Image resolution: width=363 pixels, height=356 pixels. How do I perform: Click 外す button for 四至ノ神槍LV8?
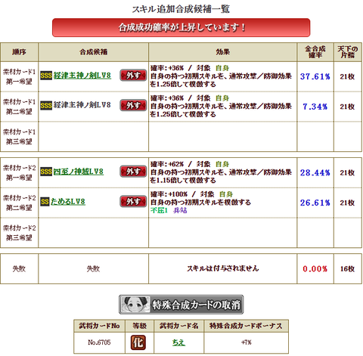pos(133,172)
